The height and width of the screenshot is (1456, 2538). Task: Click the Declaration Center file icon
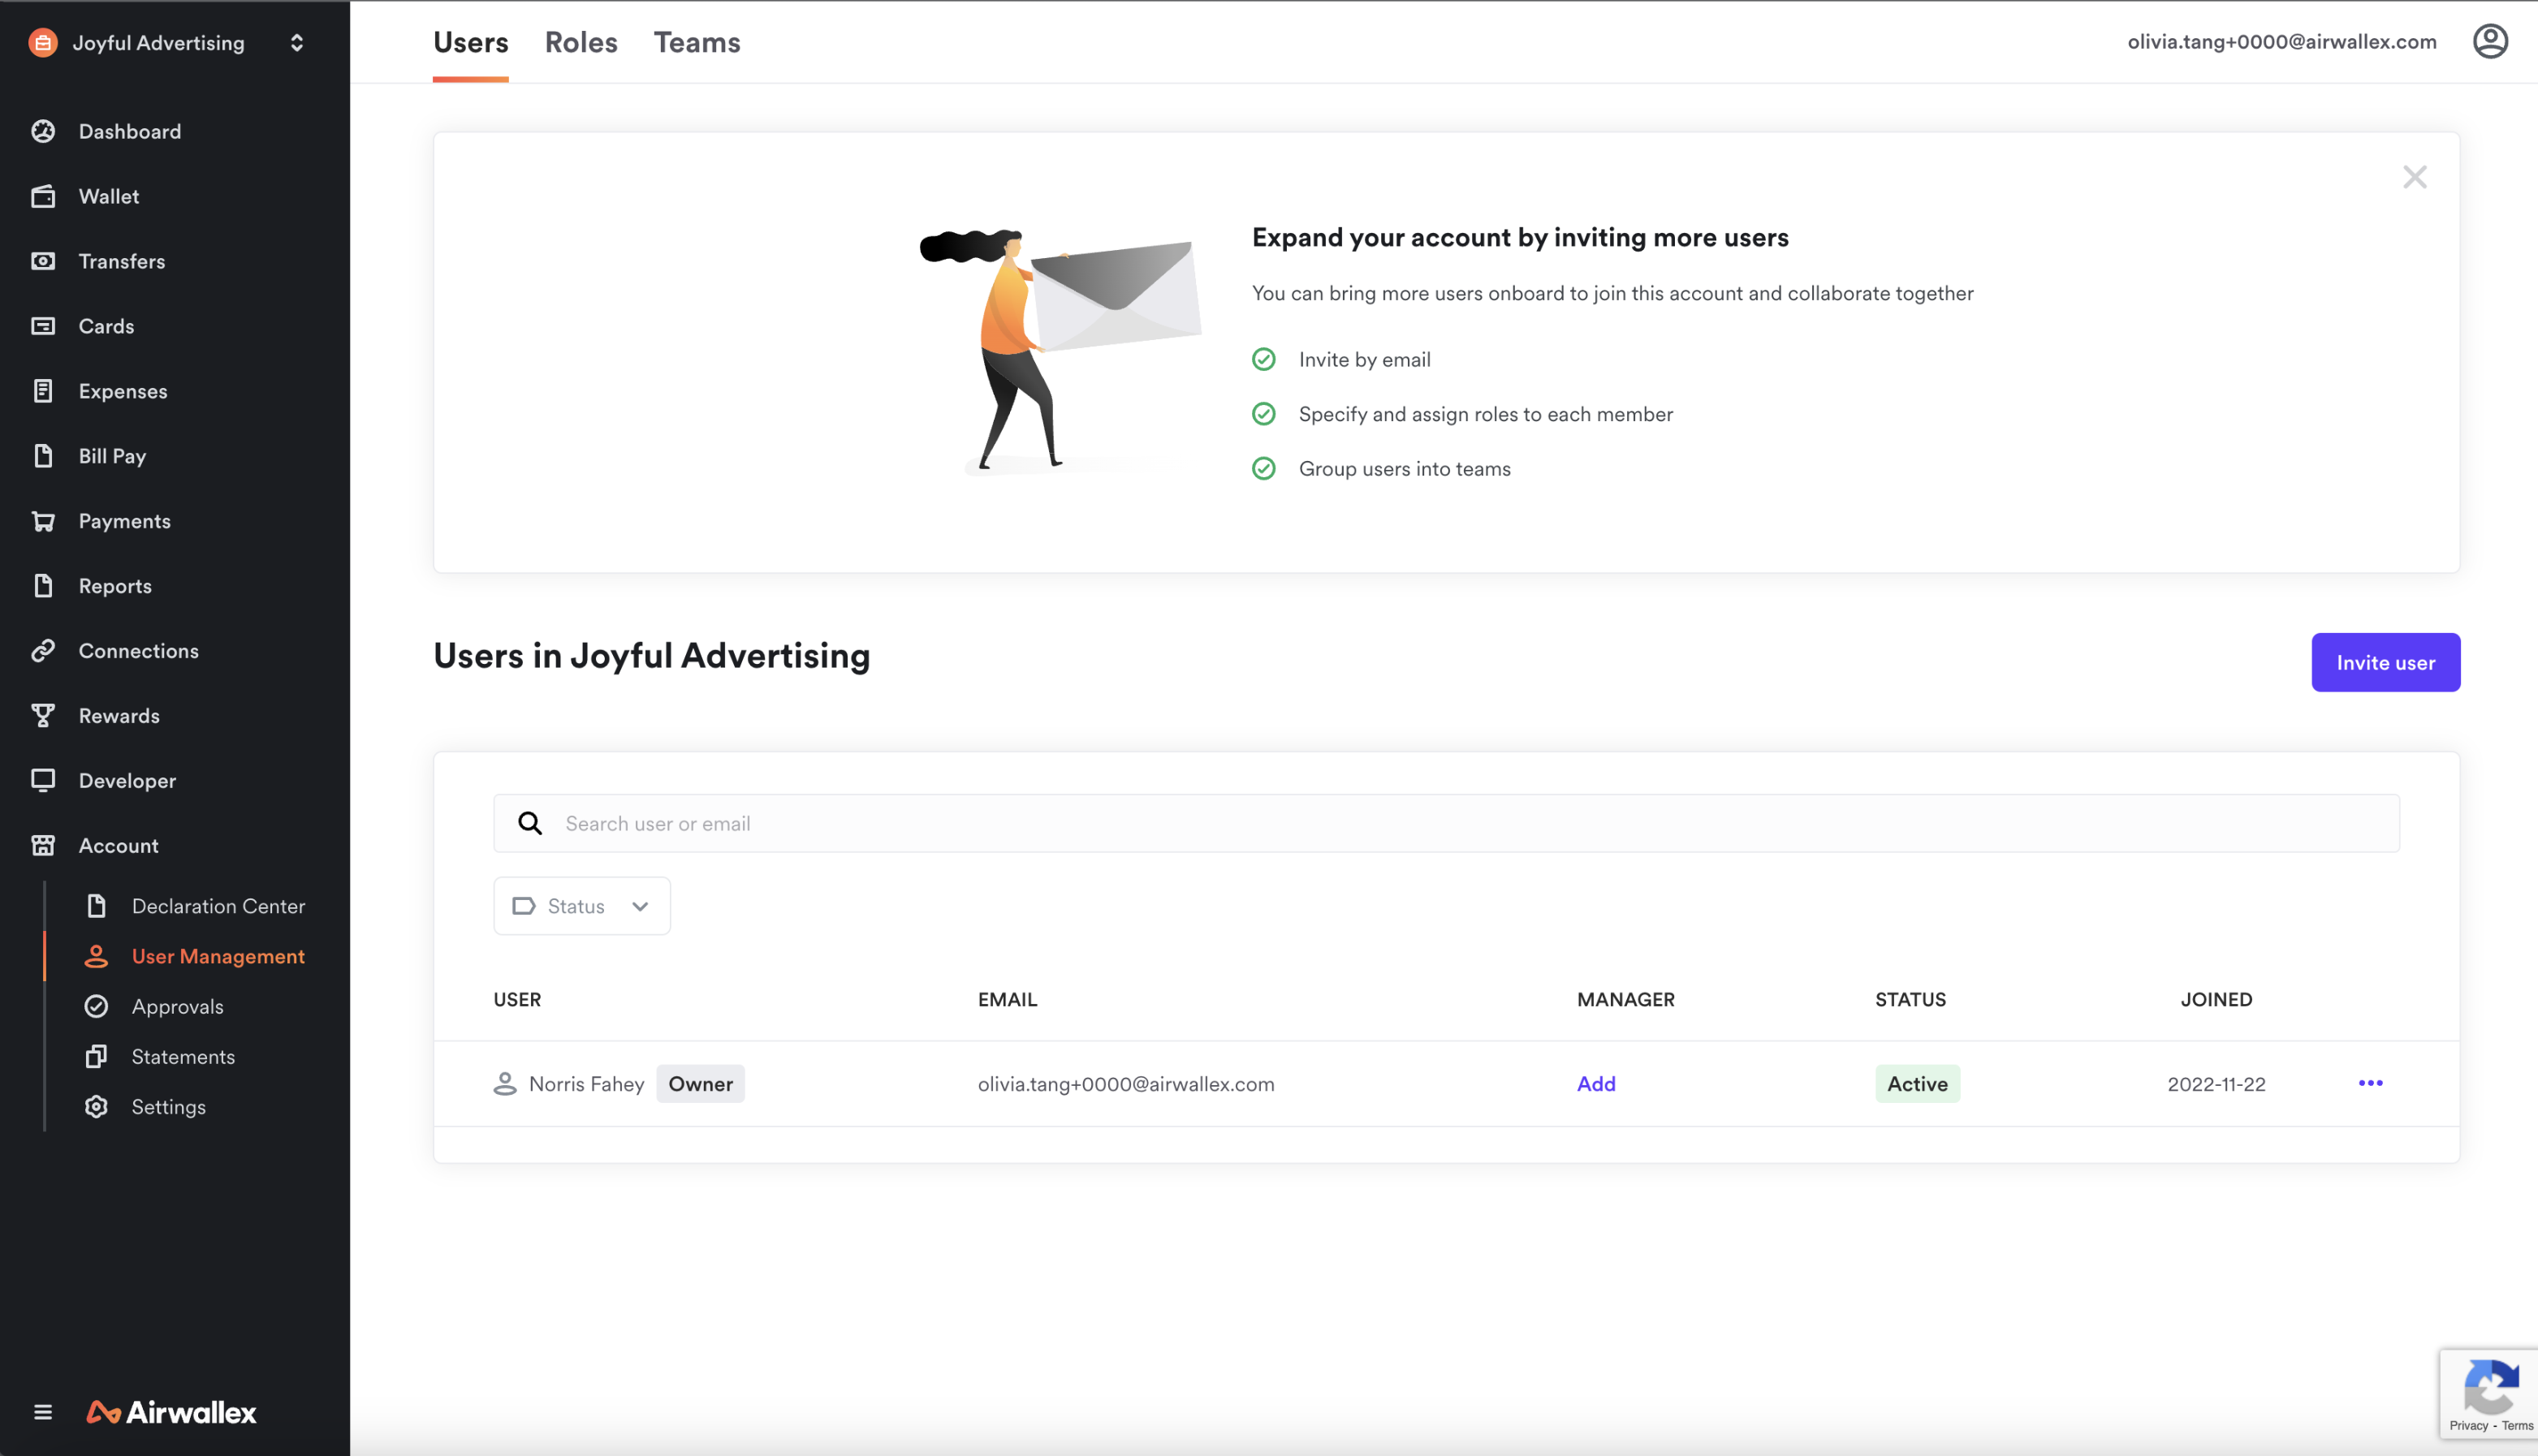click(96, 906)
